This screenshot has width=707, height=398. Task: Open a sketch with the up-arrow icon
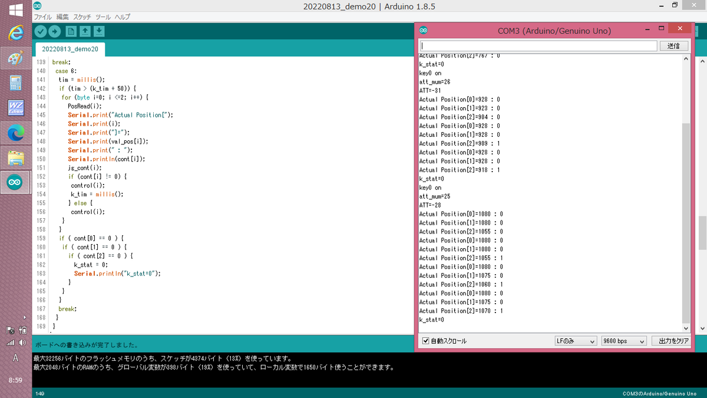click(x=85, y=31)
